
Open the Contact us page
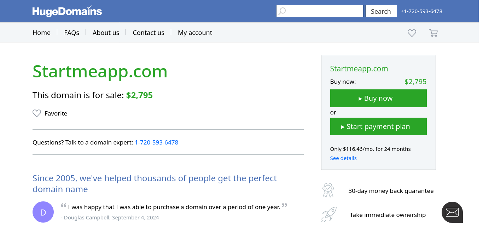click(149, 33)
